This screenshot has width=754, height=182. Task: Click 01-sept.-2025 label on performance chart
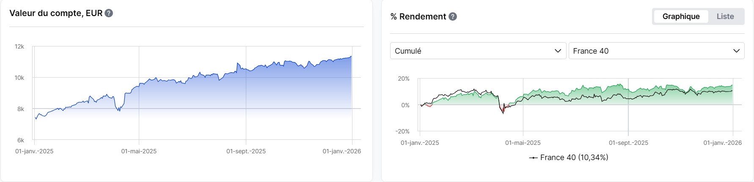pos(628,143)
